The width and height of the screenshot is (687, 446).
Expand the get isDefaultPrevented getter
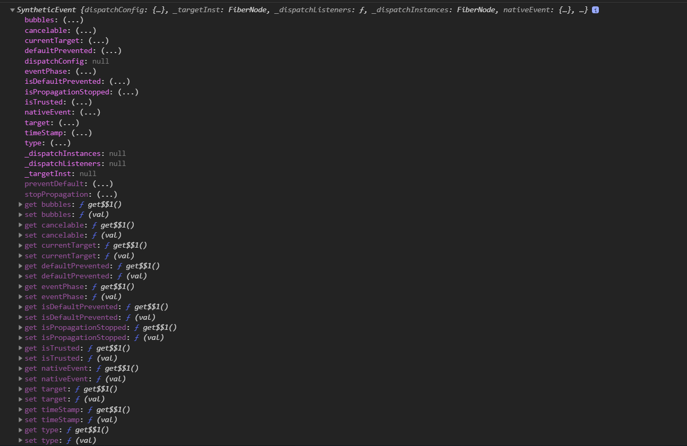point(21,307)
